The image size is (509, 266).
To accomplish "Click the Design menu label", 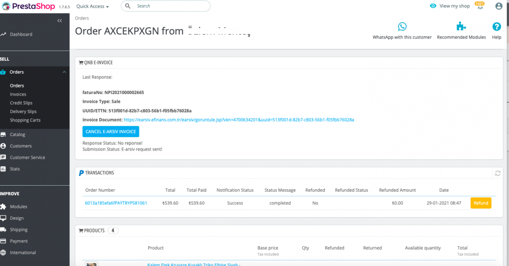I will pos(17,218).
